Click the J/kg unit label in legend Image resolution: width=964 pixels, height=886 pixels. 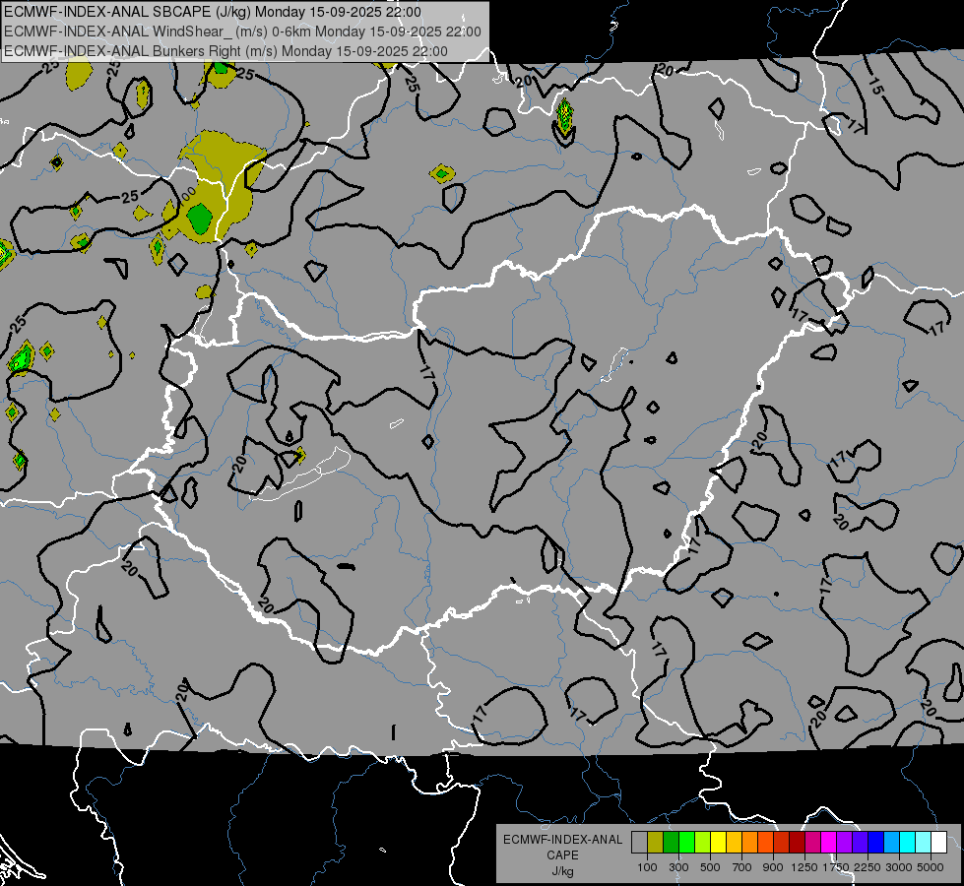pos(562,871)
